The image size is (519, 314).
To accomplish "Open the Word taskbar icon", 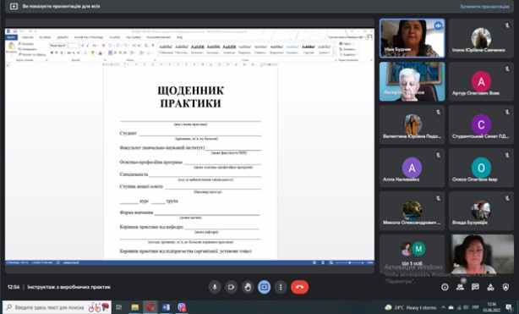I will (x=167, y=307).
